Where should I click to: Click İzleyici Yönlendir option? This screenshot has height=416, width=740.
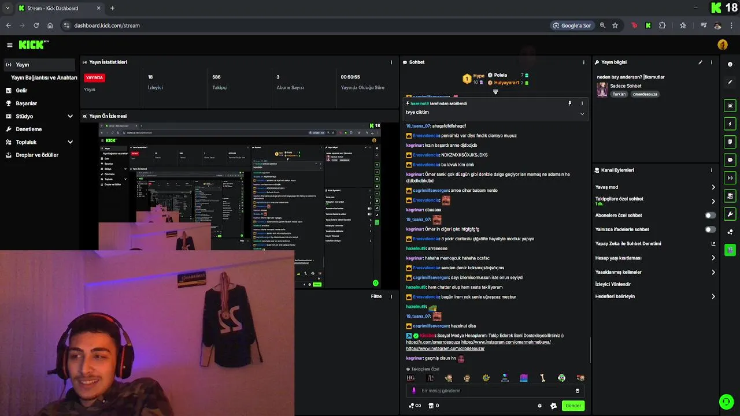coord(613,284)
